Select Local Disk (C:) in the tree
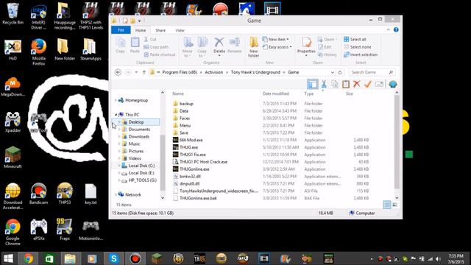The height and width of the screenshot is (265, 471). pos(141,166)
